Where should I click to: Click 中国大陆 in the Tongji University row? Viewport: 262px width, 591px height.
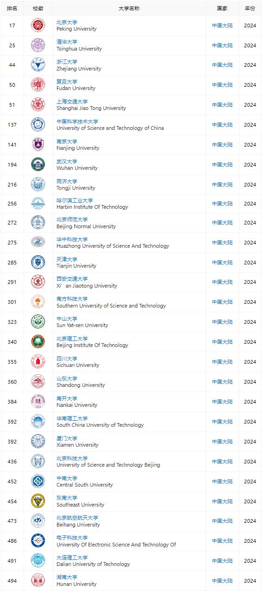point(223,185)
